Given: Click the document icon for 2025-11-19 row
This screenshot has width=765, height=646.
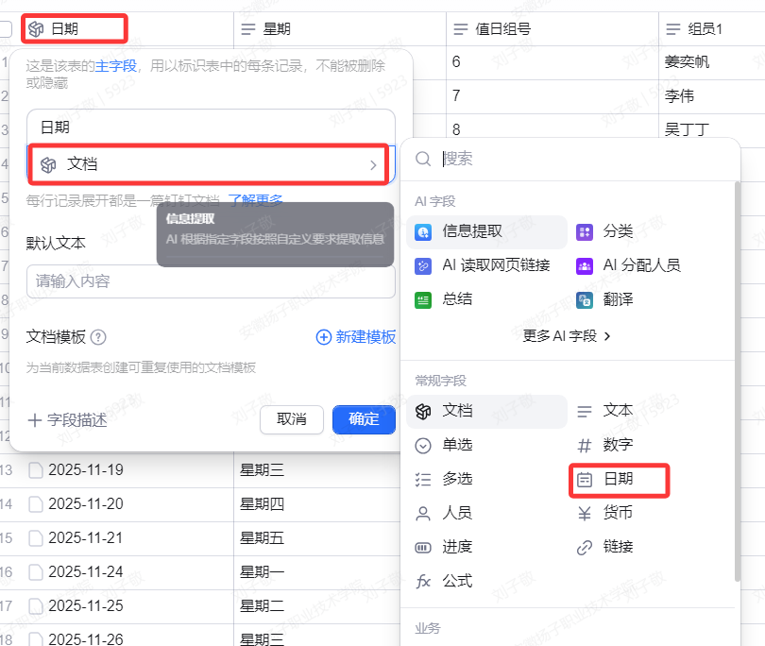Looking at the screenshot, I should point(35,470).
